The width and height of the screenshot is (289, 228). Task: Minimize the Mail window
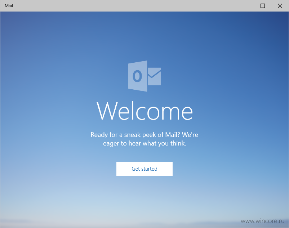pos(245,6)
